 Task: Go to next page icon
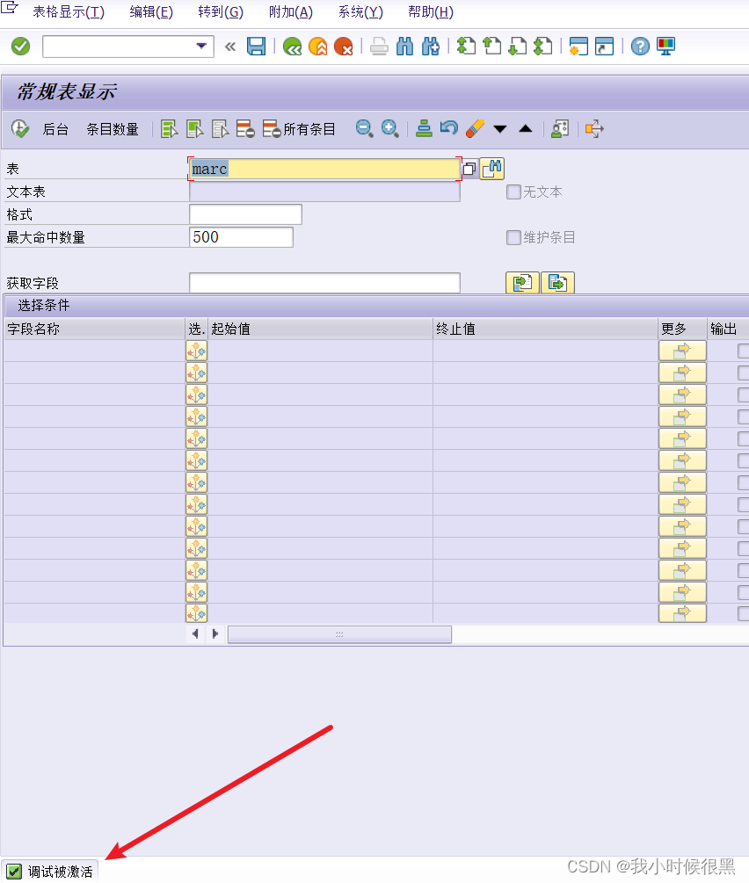518,47
